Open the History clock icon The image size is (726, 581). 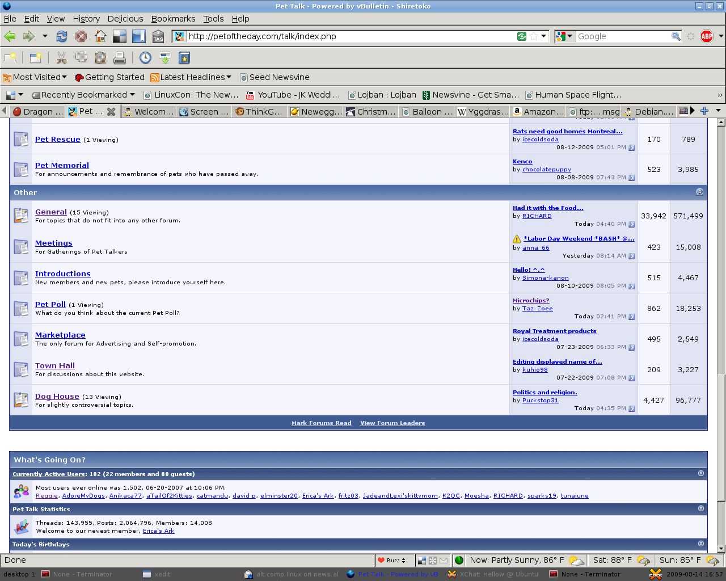[x=146, y=58]
